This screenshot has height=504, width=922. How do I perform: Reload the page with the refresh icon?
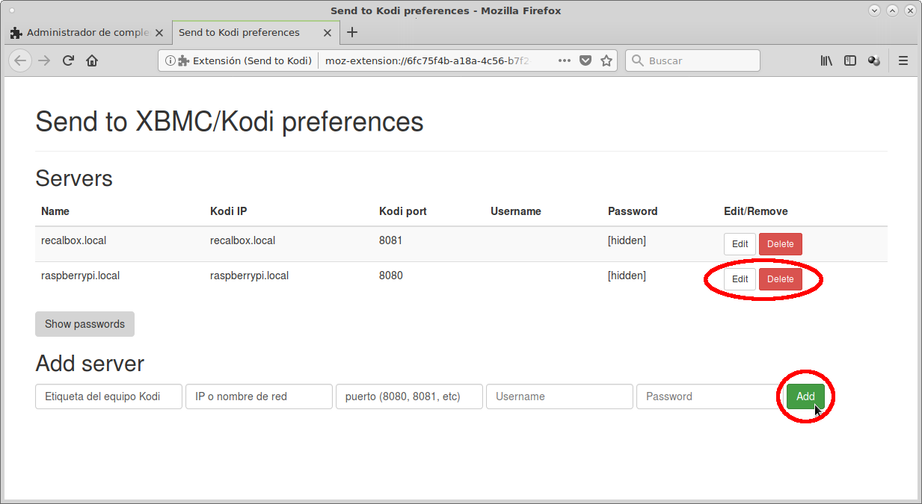click(x=68, y=60)
